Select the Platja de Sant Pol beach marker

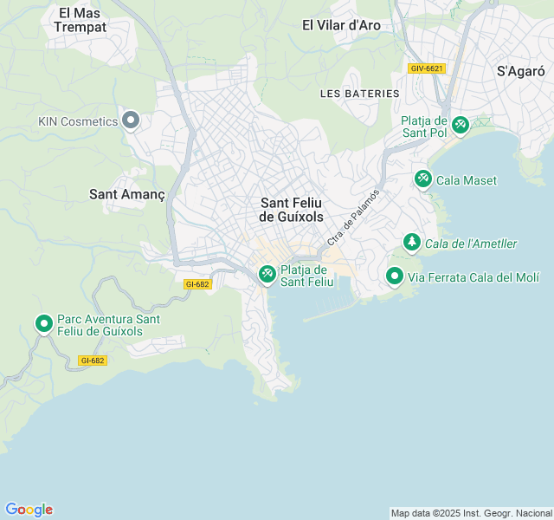[x=461, y=126]
